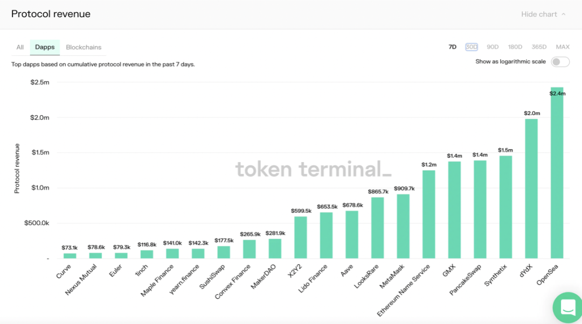The height and width of the screenshot is (324, 582).
Task: Click the vertical Protocol revenue axis title
Action: tap(17, 168)
